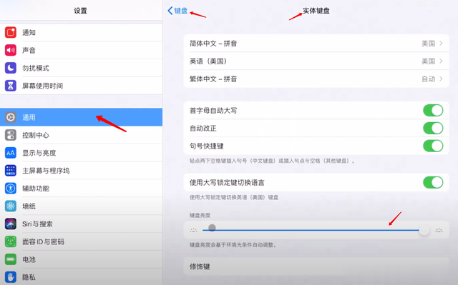Tap the Privacy hand icon
The image size is (458, 285).
(x=11, y=277)
